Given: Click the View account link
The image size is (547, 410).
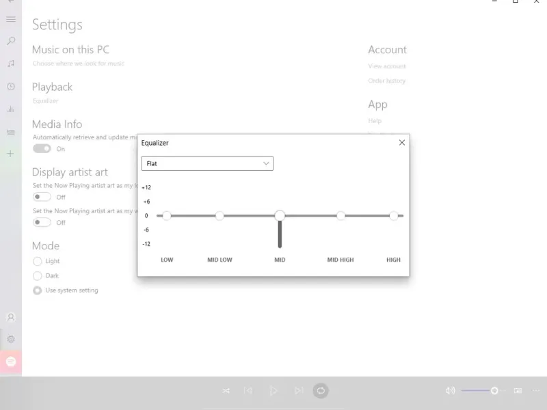Looking at the screenshot, I should [387, 66].
